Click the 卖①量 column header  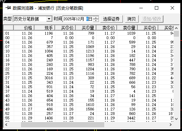tap(127, 28)
